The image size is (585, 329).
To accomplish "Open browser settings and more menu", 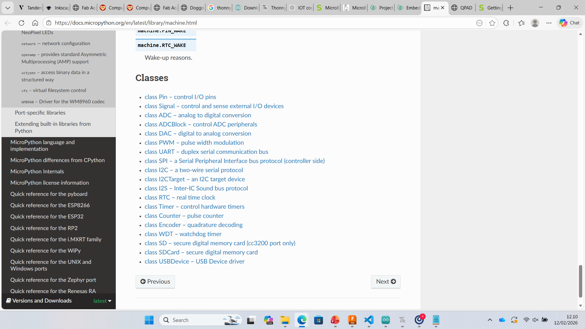I will 549,23.
